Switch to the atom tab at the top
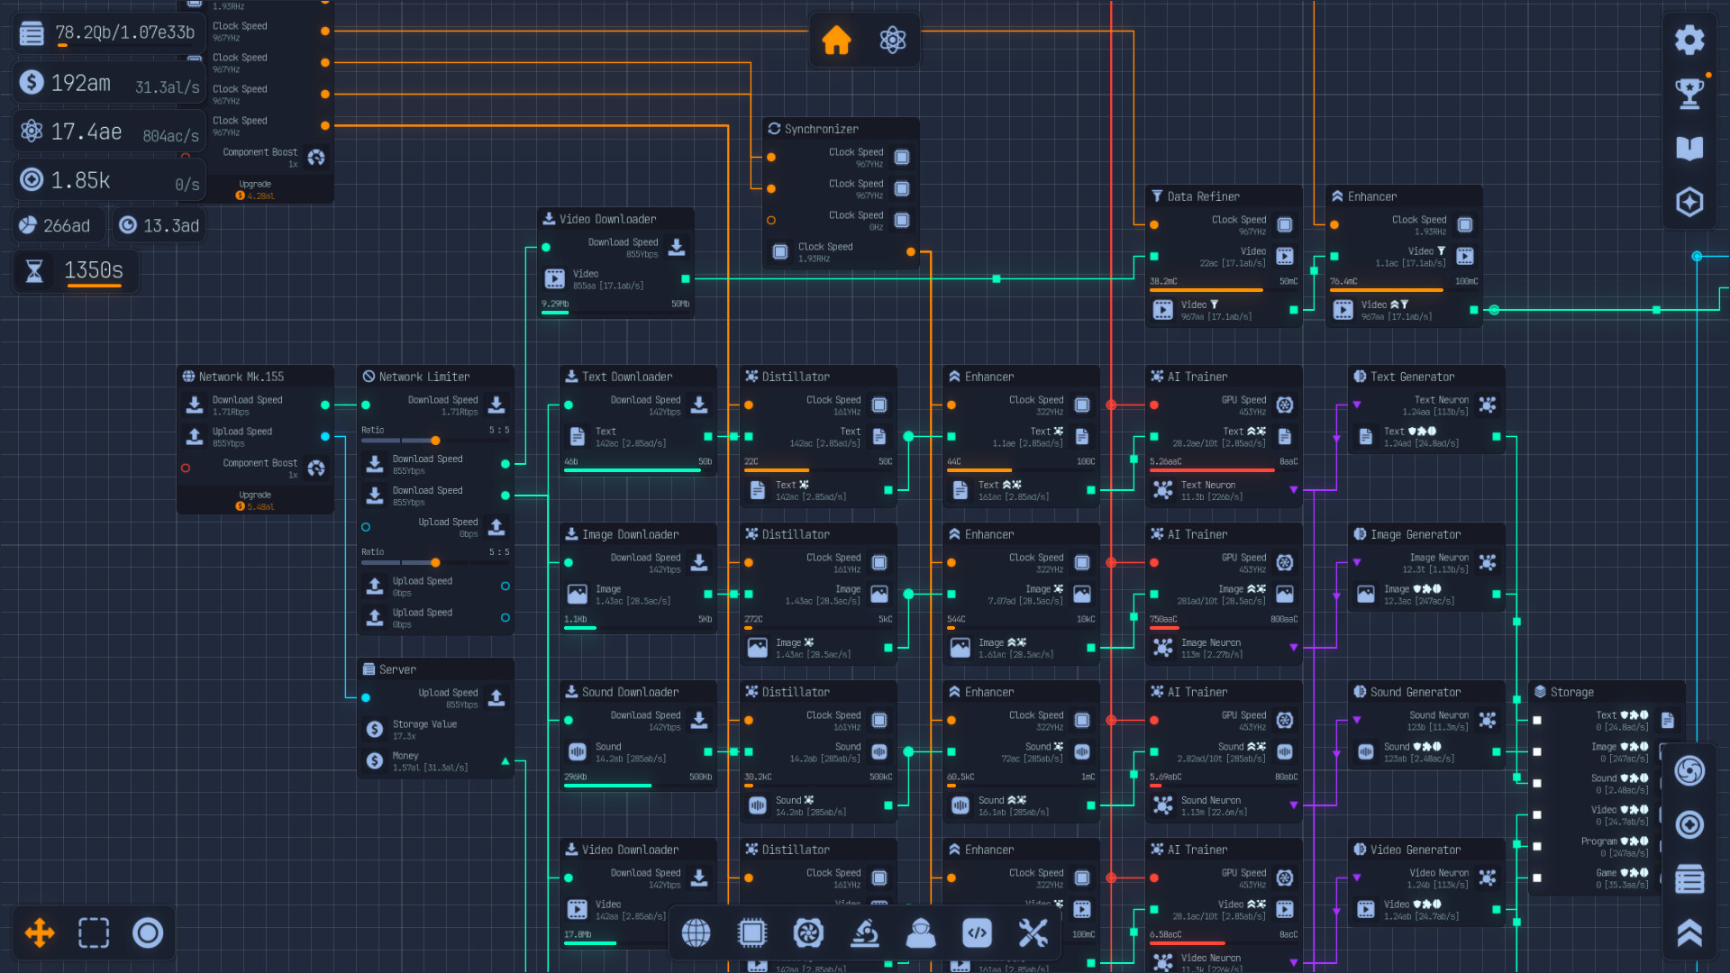The image size is (1730, 973). click(x=893, y=40)
